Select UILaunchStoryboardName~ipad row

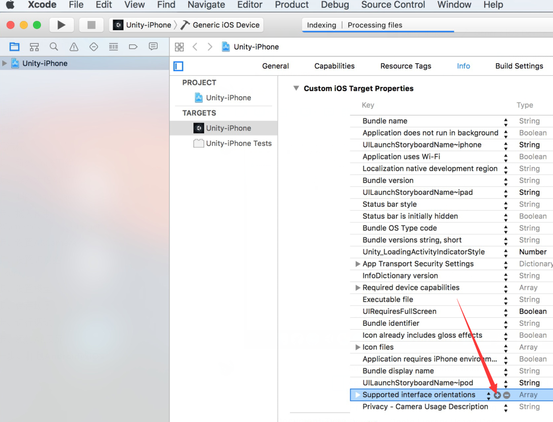click(x=451, y=192)
